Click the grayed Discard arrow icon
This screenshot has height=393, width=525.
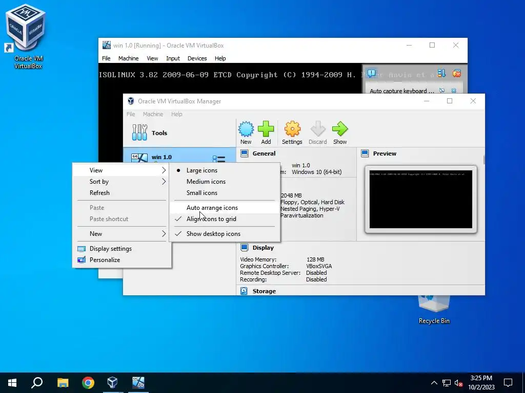pos(317,129)
